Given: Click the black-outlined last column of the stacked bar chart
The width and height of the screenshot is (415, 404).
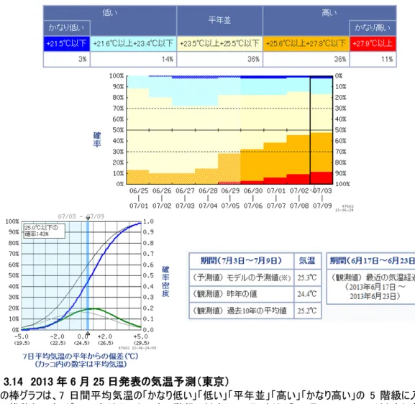Looking at the screenshot, I should click(x=321, y=130).
